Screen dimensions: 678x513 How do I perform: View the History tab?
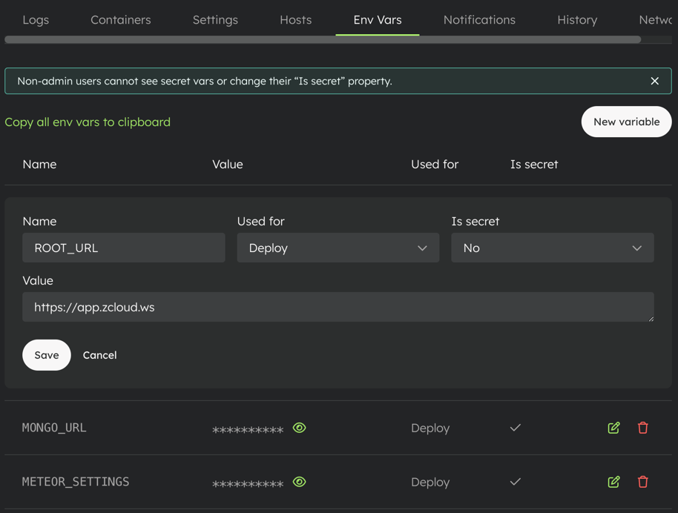[x=577, y=20]
